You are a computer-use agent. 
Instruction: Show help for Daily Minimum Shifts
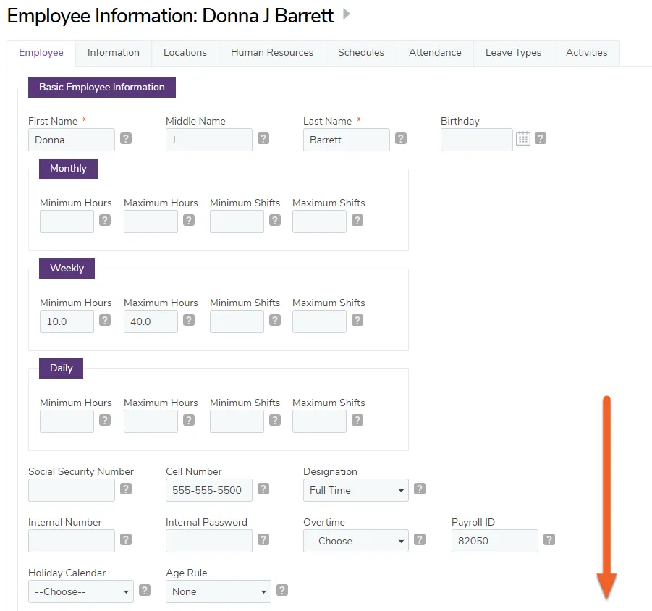tap(275, 420)
